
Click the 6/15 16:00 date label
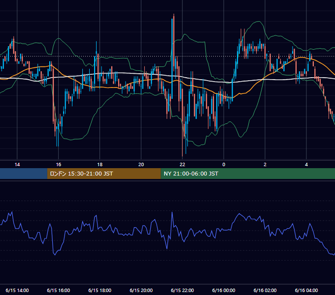coord(58,290)
